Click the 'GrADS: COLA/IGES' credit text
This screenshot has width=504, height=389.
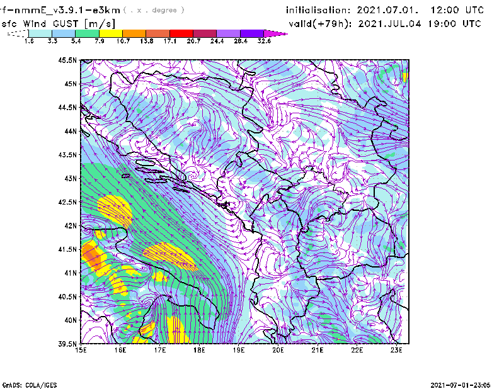point(30,385)
